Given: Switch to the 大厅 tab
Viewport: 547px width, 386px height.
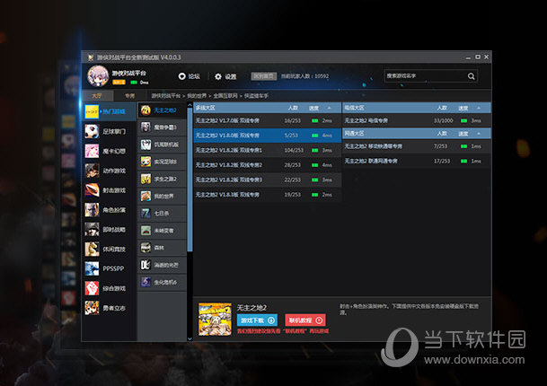Looking at the screenshot, I should 97,95.
